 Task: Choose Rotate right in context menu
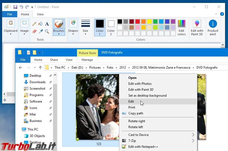click(158, 121)
